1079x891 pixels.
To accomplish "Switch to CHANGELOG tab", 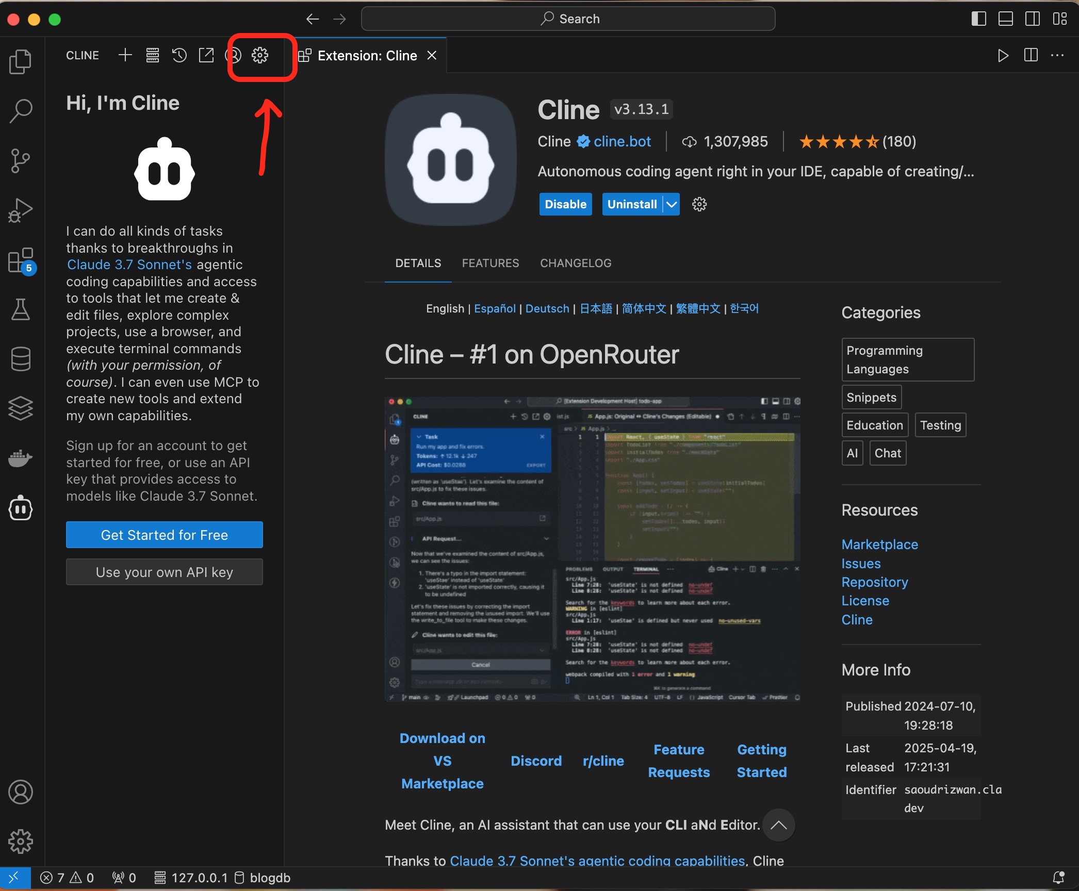I will point(576,263).
